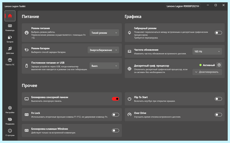
Task: Enable the Flip To Start toggle
Action: [218, 99]
